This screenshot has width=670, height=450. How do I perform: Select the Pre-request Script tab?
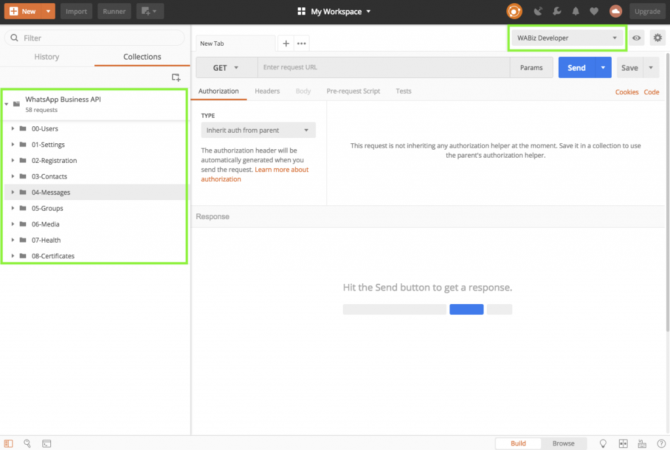pos(353,91)
